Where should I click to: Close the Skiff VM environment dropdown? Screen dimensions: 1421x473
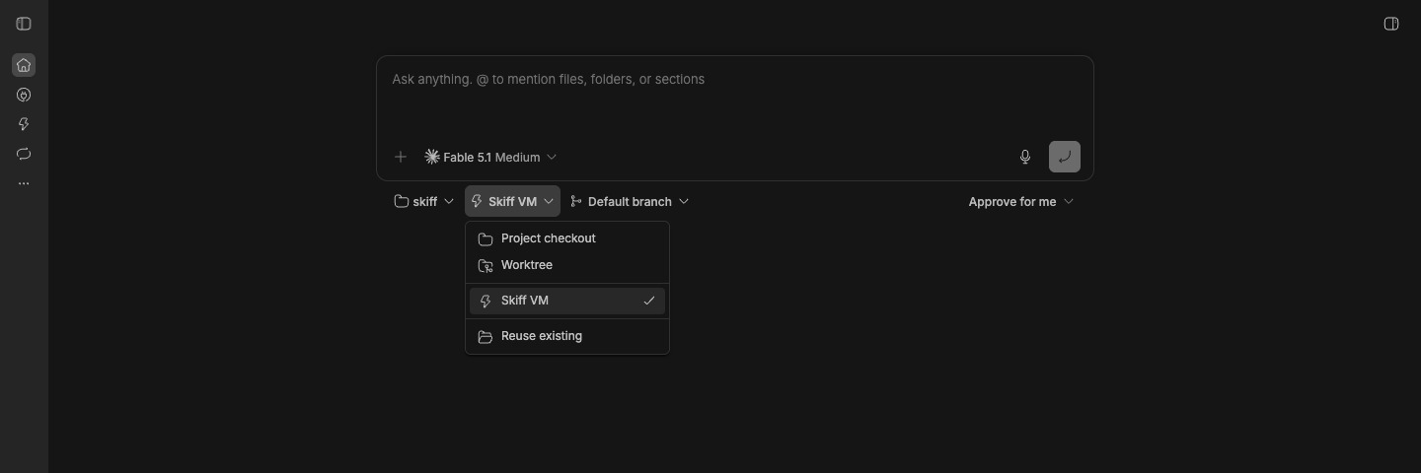[x=512, y=201]
